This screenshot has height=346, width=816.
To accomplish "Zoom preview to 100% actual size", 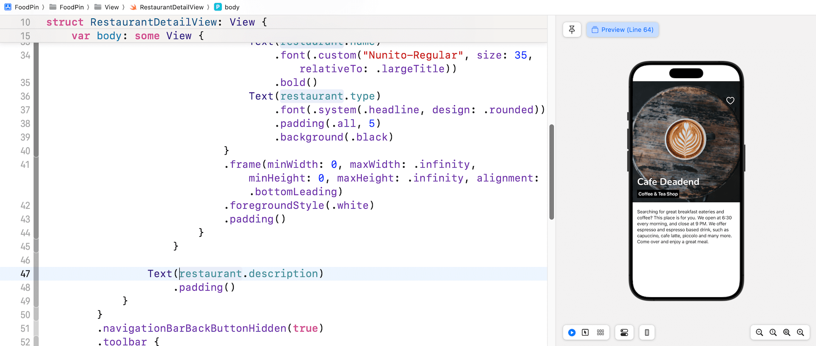I will pyautogui.click(x=773, y=332).
